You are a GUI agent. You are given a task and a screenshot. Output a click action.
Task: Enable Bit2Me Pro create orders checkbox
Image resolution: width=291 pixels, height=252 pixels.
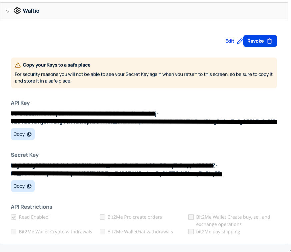(x=102, y=217)
